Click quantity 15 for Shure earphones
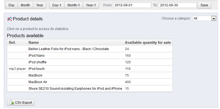220x109 pixels. click(127, 89)
